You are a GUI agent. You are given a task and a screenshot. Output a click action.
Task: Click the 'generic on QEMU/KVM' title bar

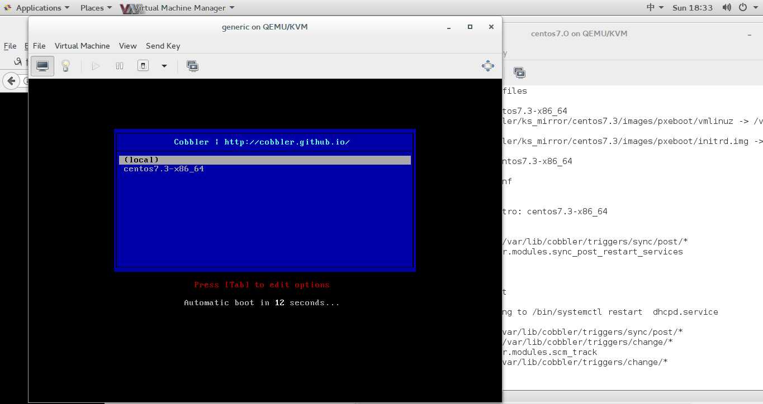click(x=264, y=27)
